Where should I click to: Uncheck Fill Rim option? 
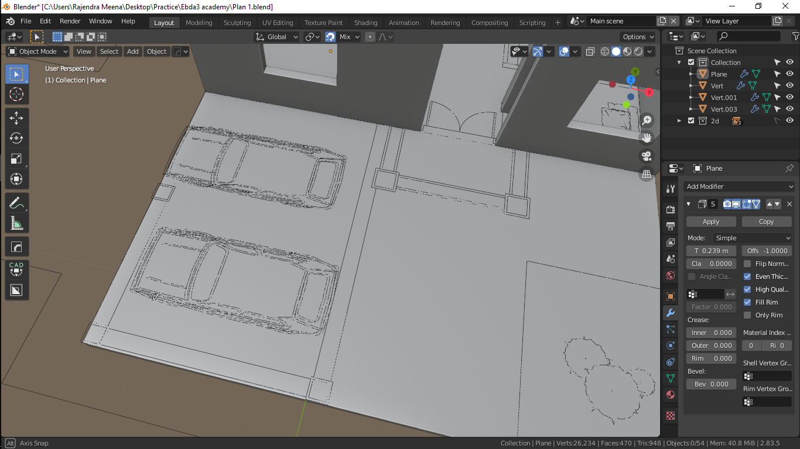747,302
